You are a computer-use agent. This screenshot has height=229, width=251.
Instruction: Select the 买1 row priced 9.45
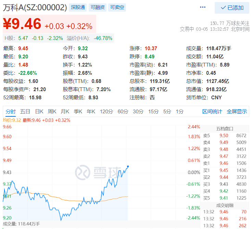(225, 170)
